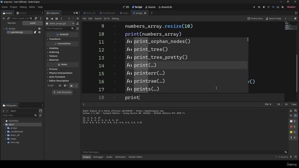Open Online Docs link
The width and height of the screenshot is (299, 168).
coord(255,19)
